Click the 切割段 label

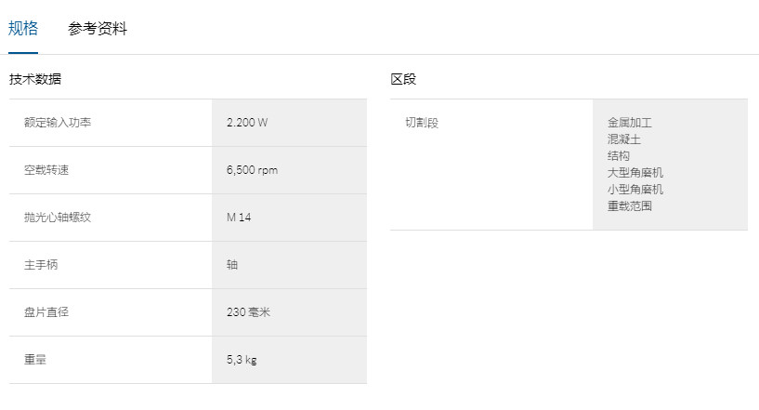(x=422, y=123)
